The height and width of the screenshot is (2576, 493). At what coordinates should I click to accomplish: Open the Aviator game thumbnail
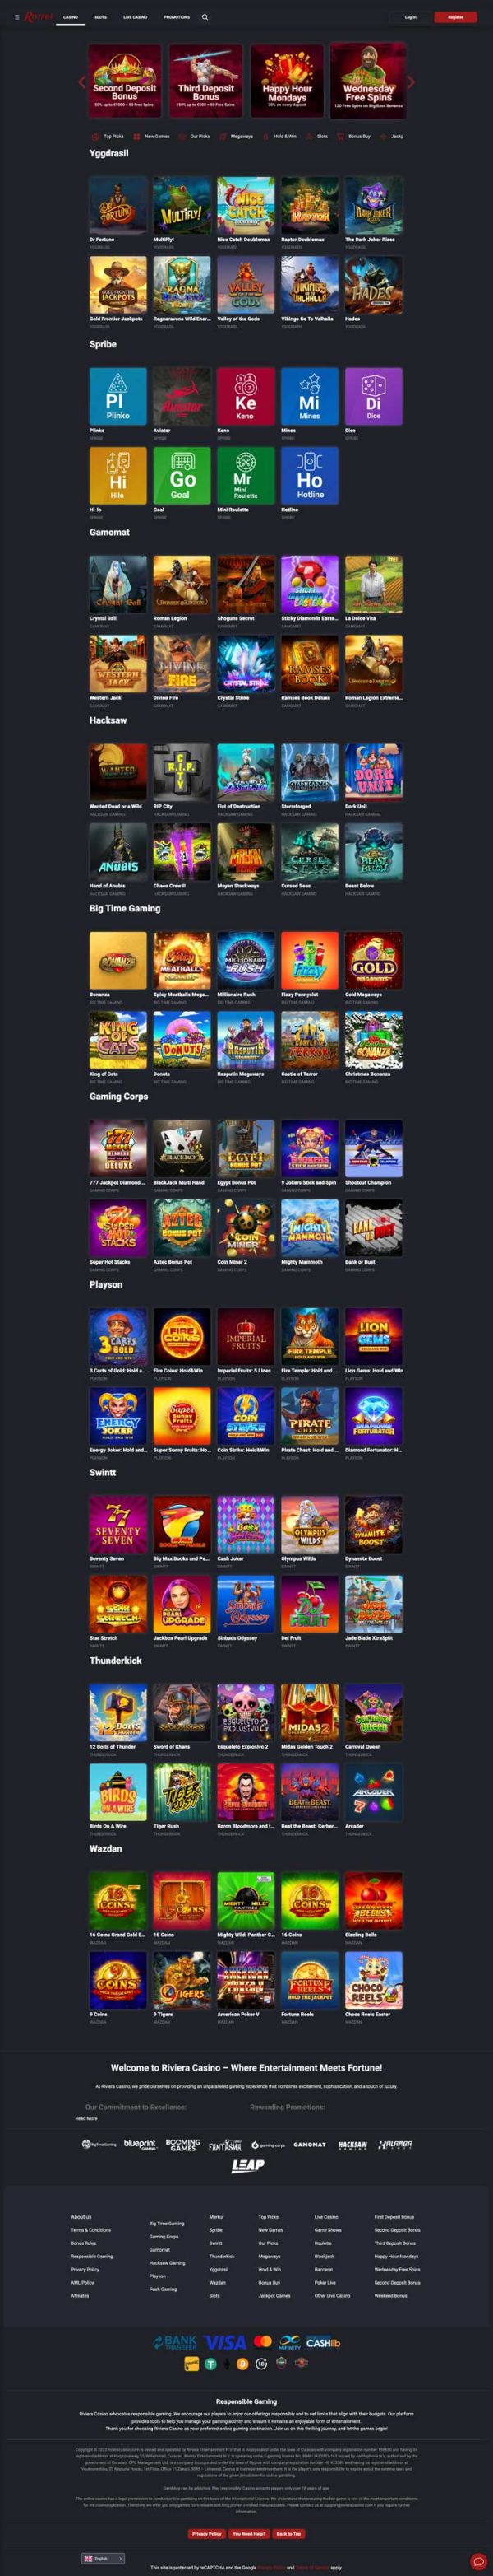(182, 396)
